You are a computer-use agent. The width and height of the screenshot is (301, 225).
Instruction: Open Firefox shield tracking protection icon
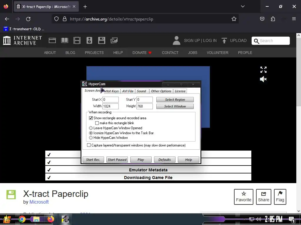(x=56, y=19)
